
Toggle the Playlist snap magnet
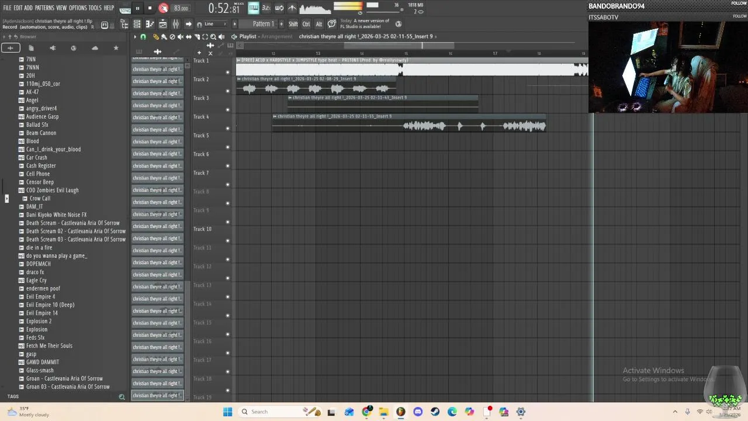point(143,37)
